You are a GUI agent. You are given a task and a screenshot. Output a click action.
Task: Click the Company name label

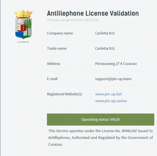tap(60, 33)
